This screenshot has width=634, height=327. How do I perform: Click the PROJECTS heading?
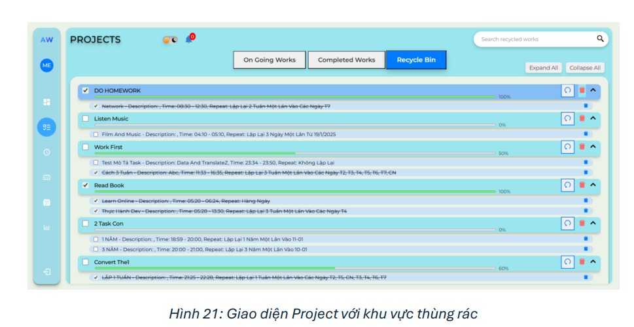(96, 40)
